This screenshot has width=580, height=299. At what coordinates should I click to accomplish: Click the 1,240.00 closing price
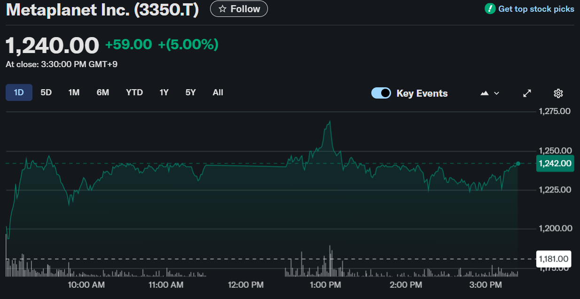click(53, 46)
